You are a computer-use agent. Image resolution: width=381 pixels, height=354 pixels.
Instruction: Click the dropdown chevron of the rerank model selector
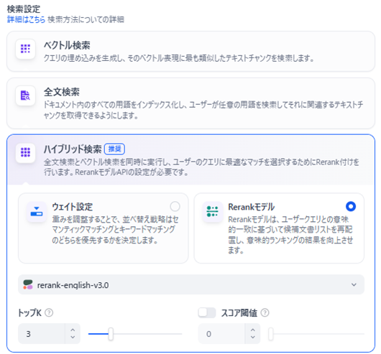tap(354, 284)
